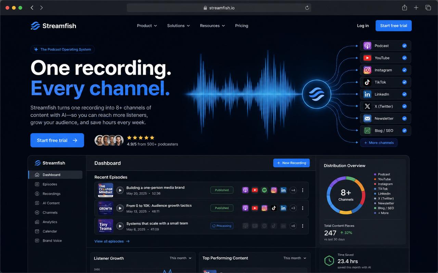Click TikTok icon on From 0 to 10K episode
The width and height of the screenshot is (438, 273).
(x=274, y=208)
